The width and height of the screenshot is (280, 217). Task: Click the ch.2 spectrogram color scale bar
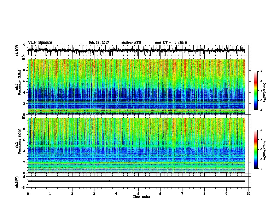point(256,149)
